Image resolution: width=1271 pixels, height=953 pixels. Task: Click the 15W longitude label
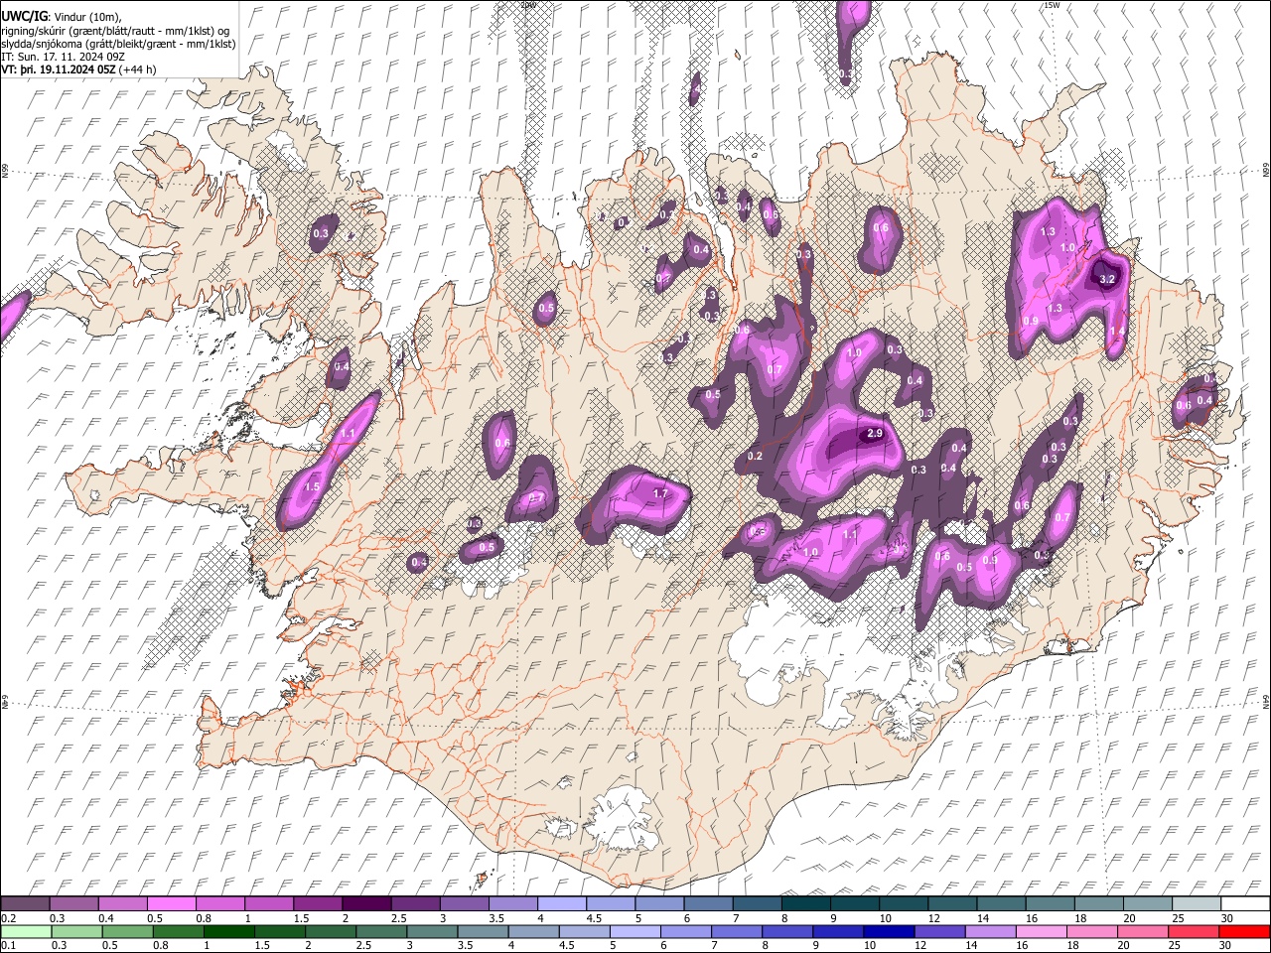[x=1052, y=5]
